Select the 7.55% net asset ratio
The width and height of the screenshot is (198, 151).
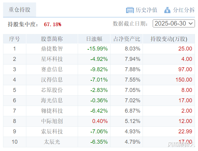[x=133, y=80]
